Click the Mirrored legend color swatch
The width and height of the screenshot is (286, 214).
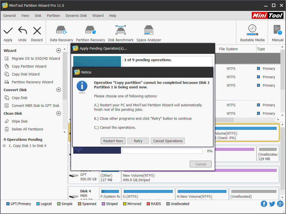coord(125,204)
